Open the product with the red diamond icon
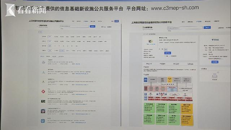This screenshot has width=231, height=130. pos(43,91)
